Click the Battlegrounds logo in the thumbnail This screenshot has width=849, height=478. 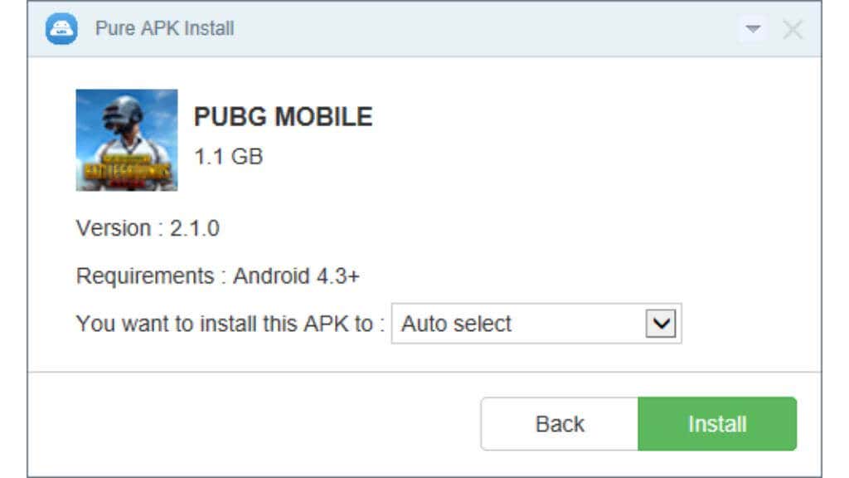point(127,172)
